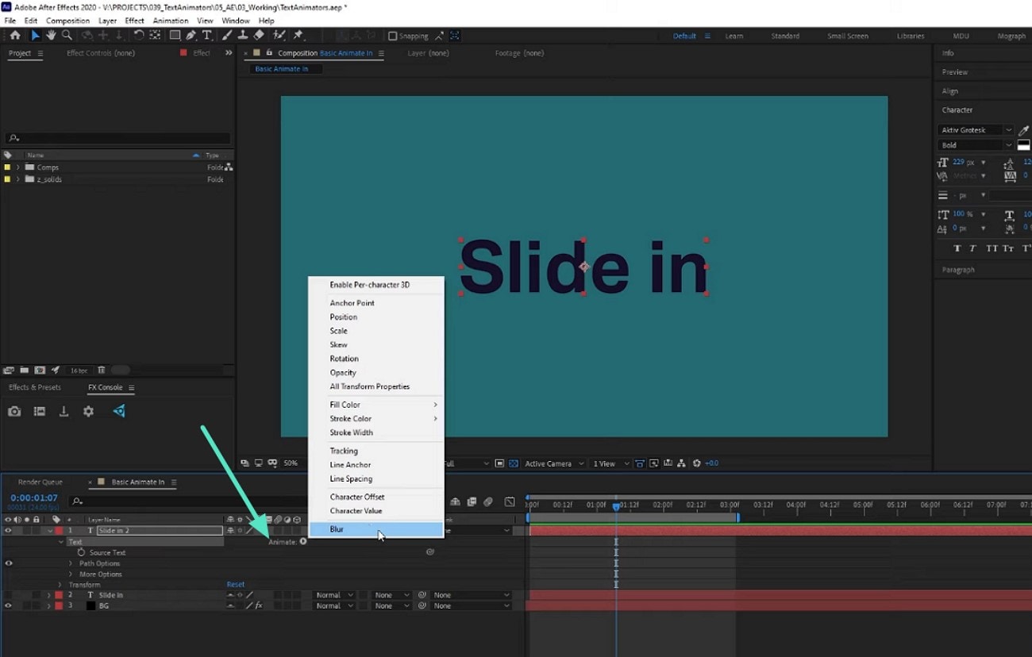Choose Tracking from the Animate menu
This screenshot has width=1032, height=657.
click(344, 451)
